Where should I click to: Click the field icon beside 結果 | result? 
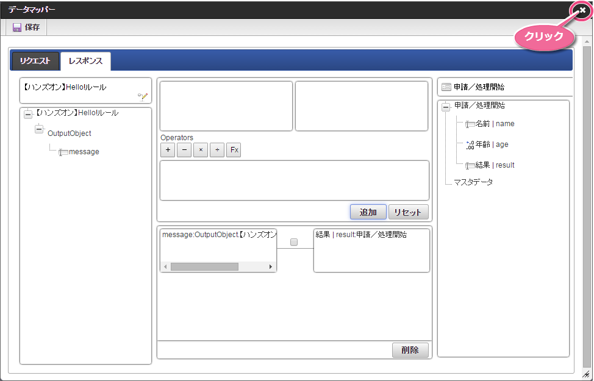[x=470, y=165]
